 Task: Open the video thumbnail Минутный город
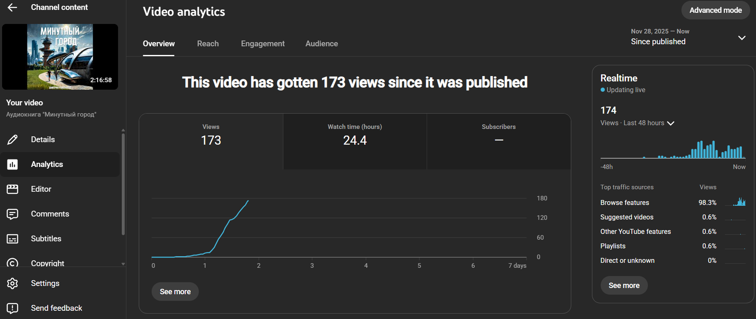60,57
